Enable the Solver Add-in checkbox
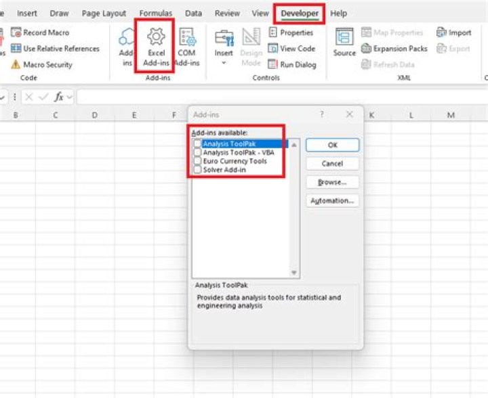Image resolution: width=488 pixels, height=398 pixels. click(197, 170)
